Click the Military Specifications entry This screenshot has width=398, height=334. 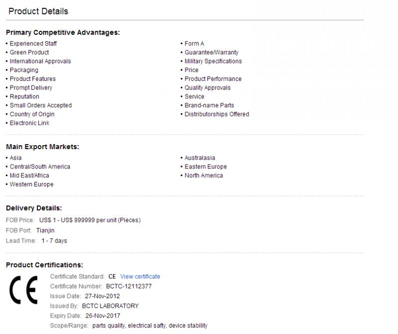pos(213,62)
